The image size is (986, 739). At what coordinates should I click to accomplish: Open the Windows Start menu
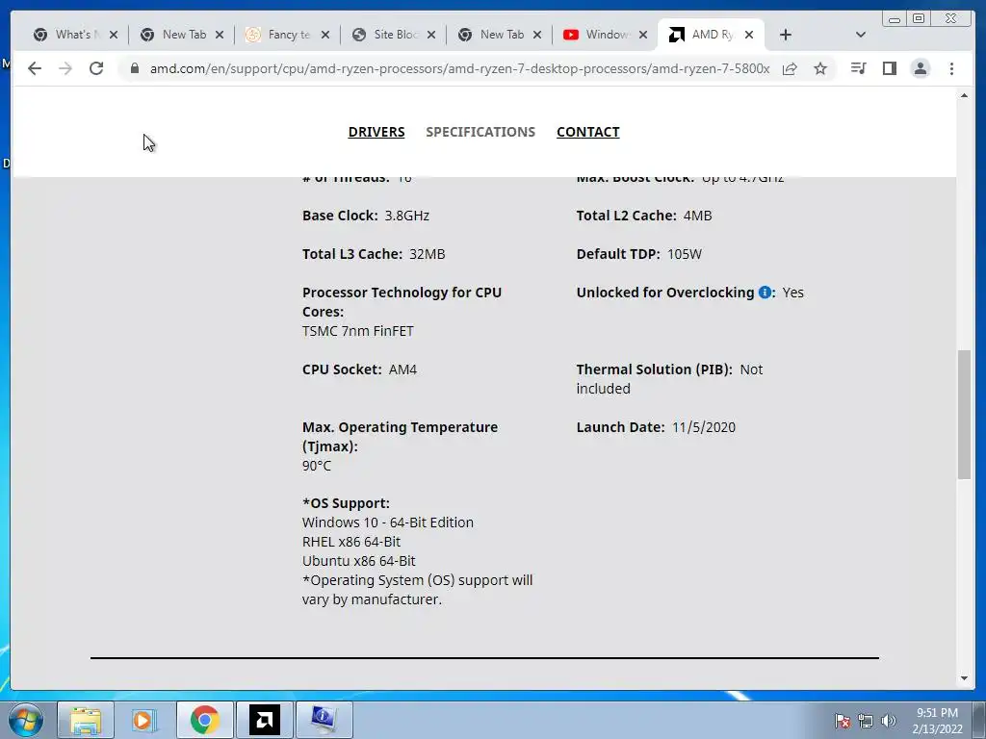click(26, 720)
